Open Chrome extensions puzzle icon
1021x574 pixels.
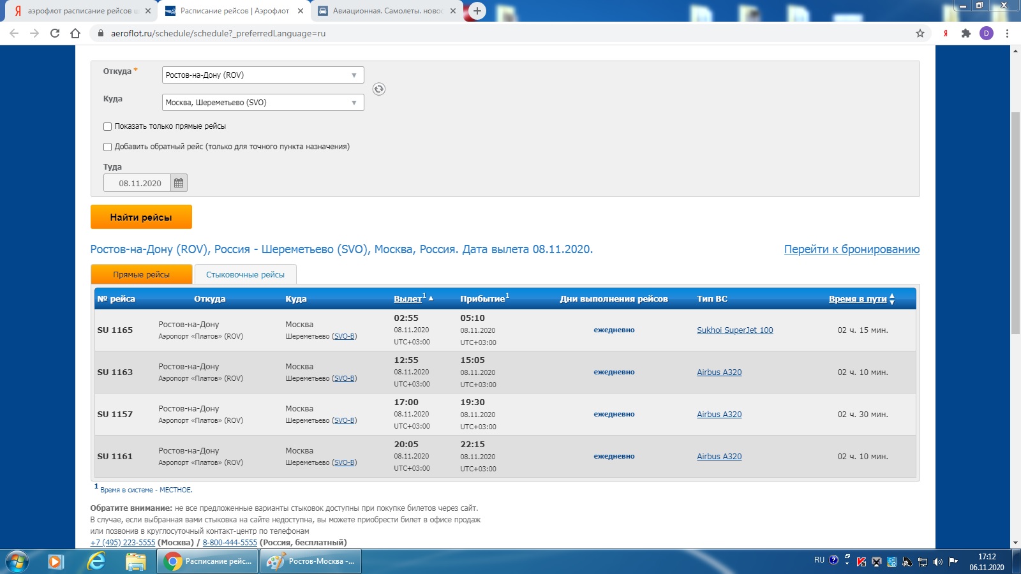[965, 33]
